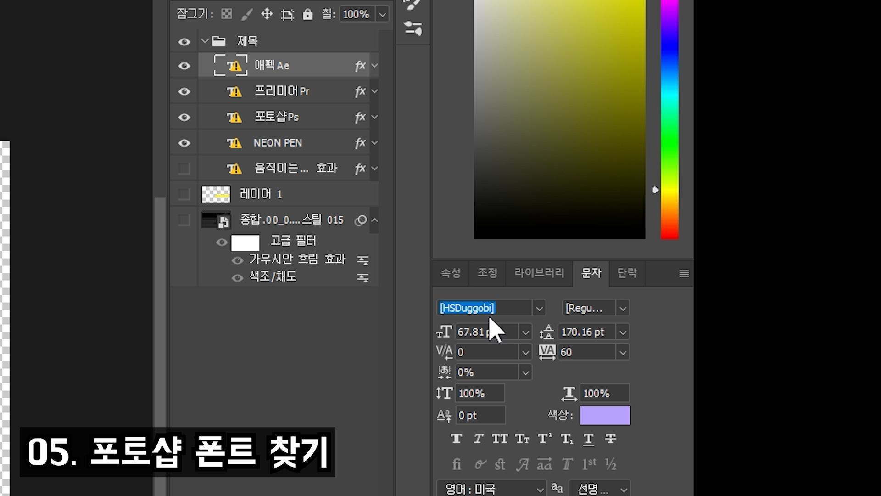Toggle Underline text style

click(x=588, y=439)
